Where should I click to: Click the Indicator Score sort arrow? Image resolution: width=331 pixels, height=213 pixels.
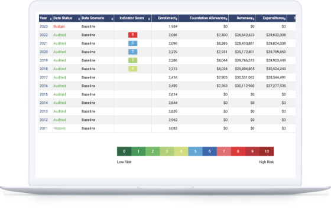point(149,19)
